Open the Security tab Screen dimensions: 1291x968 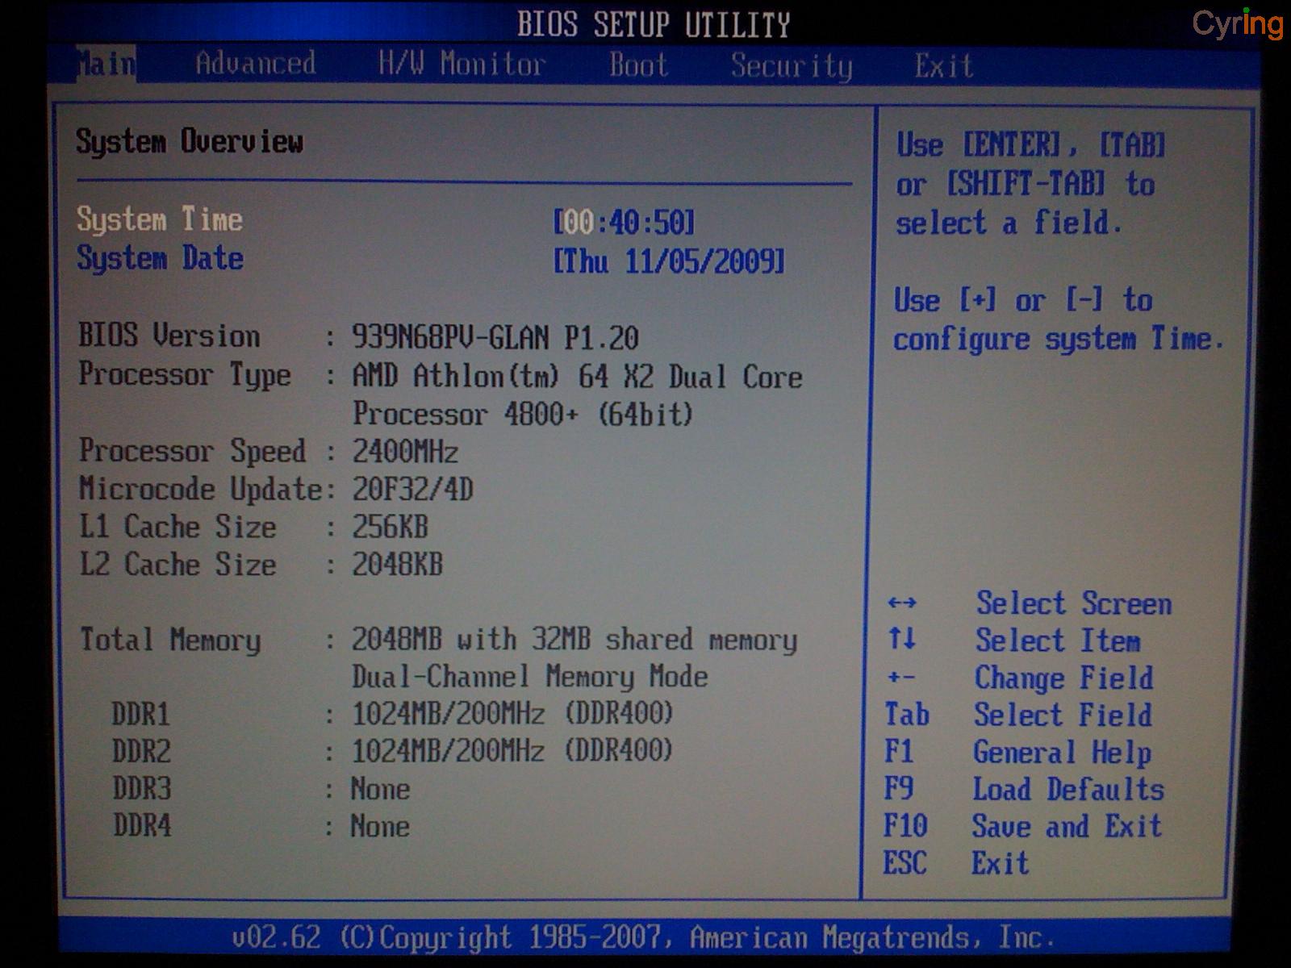click(x=792, y=66)
